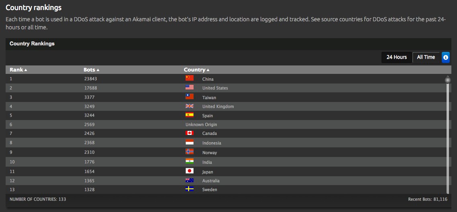Click the China flag icon
This screenshot has height=212, width=457.
tap(190, 78)
